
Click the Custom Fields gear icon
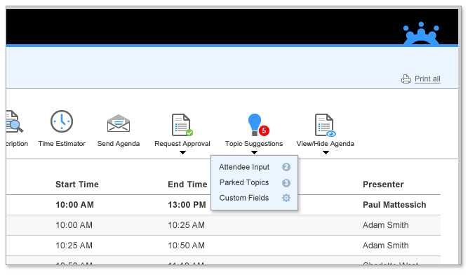[286, 198]
